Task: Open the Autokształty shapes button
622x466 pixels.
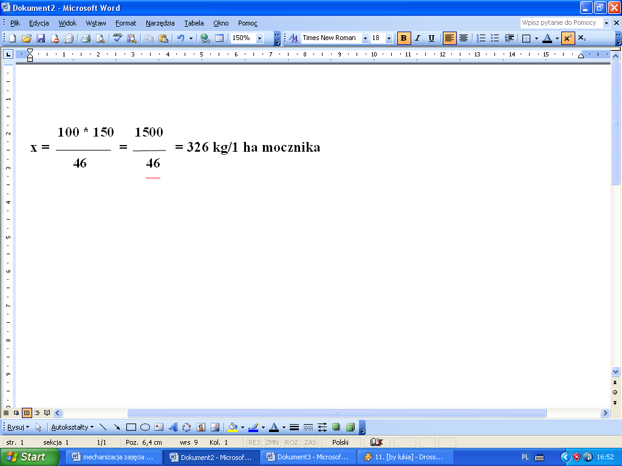Action: pyautogui.click(x=72, y=427)
